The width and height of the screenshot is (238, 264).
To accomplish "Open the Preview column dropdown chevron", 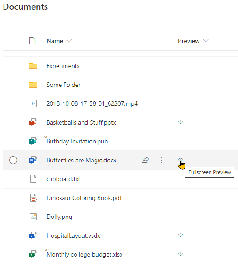I will tap(206, 41).
